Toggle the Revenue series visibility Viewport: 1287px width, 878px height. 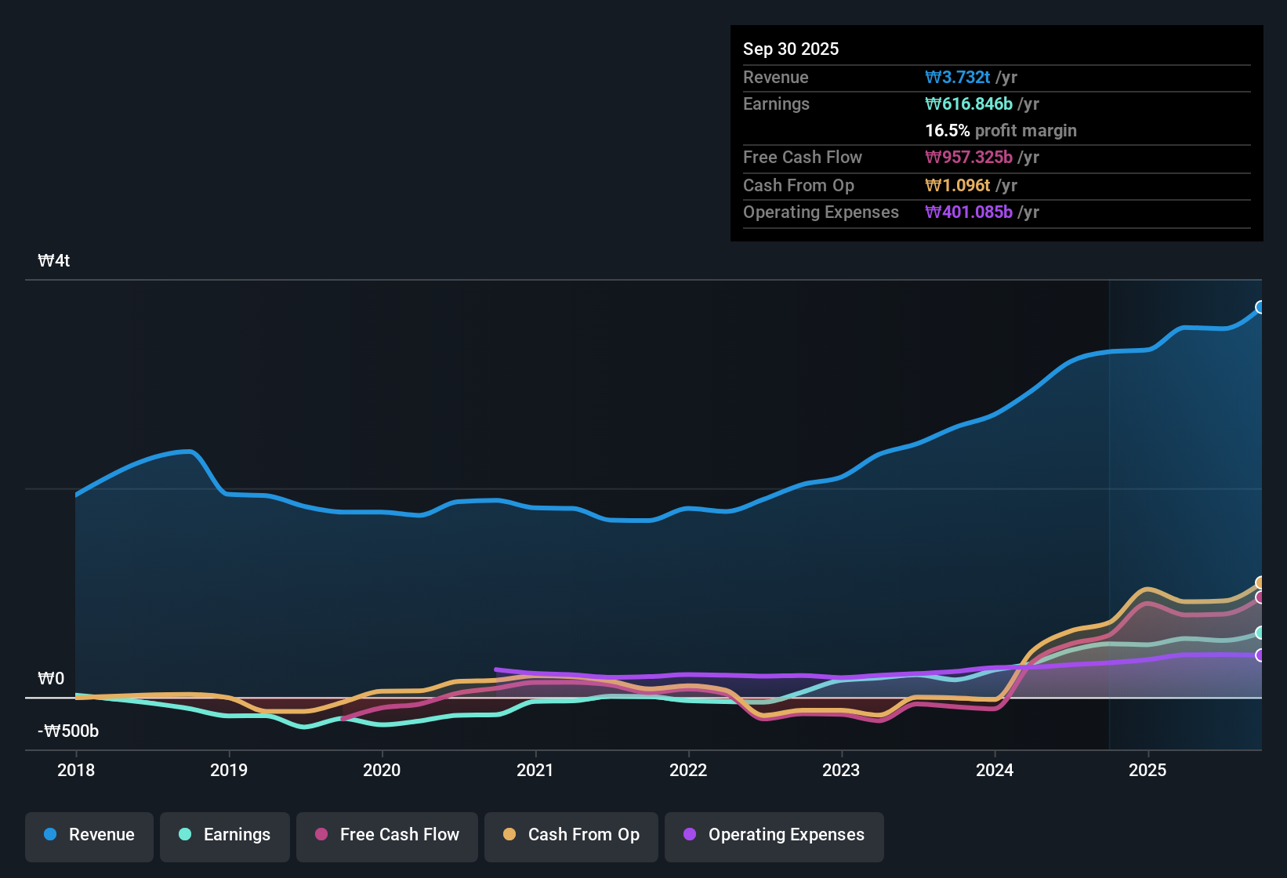89,836
